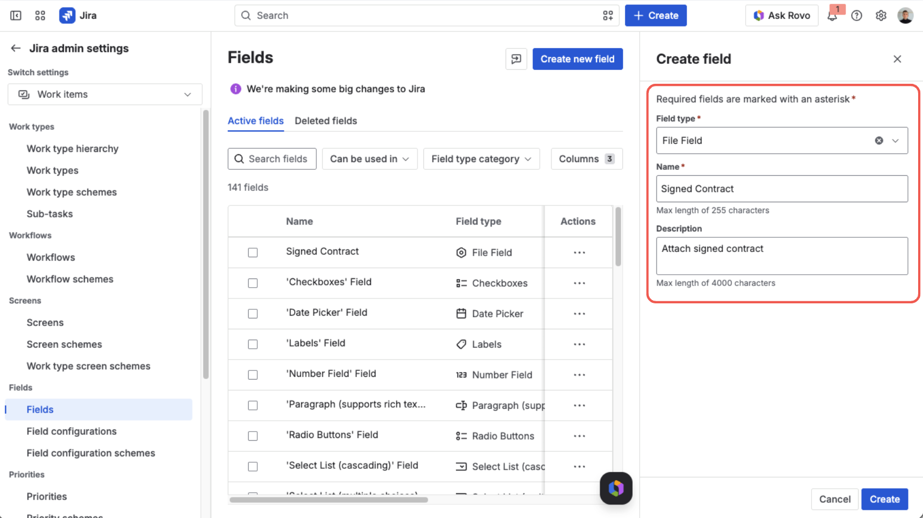
Task: Open the app switcher grid icon
Action: point(40,16)
